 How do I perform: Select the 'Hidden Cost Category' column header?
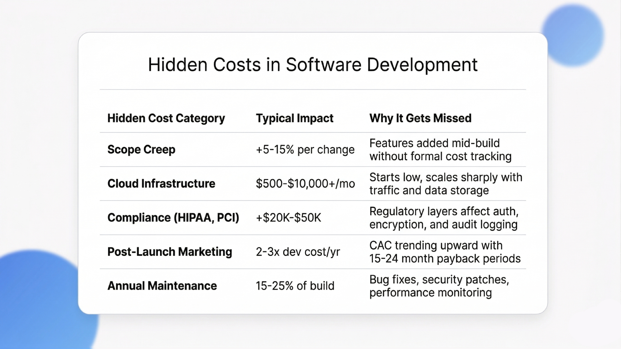(166, 118)
